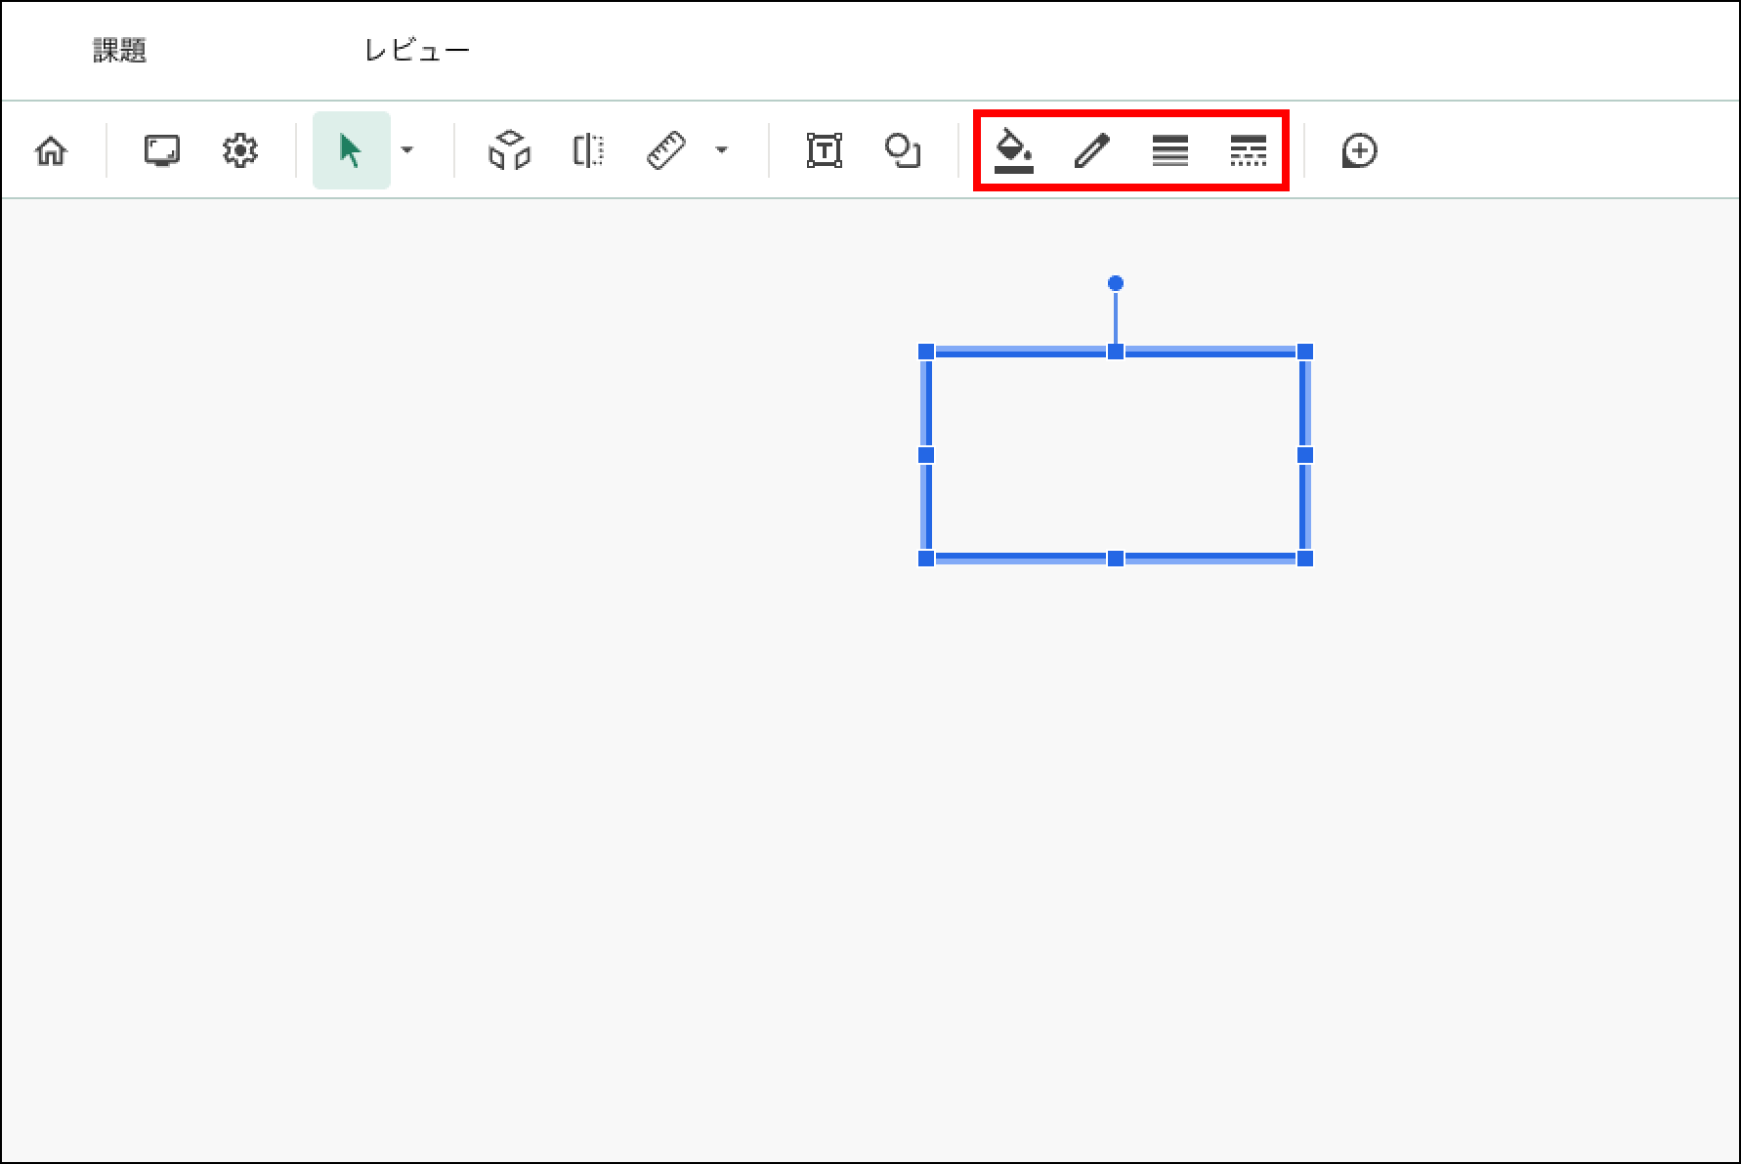Open the line weight options
Image resolution: width=1741 pixels, height=1164 pixels.
click(x=1170, y=151)
